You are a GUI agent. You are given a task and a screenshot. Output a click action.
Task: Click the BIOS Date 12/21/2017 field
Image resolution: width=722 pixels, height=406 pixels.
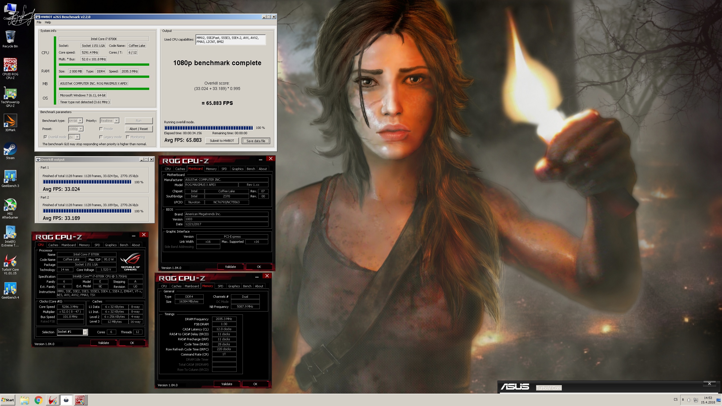(226, 224)
